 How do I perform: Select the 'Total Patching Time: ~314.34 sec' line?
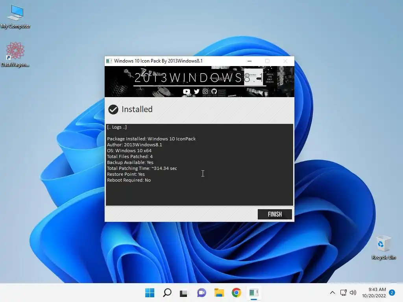[142, 168]
